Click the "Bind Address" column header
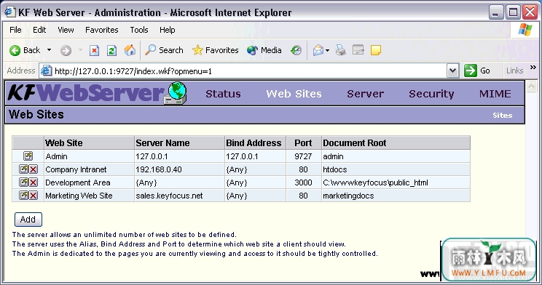The width and height of the screenshot is (542, 285). pos(255,142)
